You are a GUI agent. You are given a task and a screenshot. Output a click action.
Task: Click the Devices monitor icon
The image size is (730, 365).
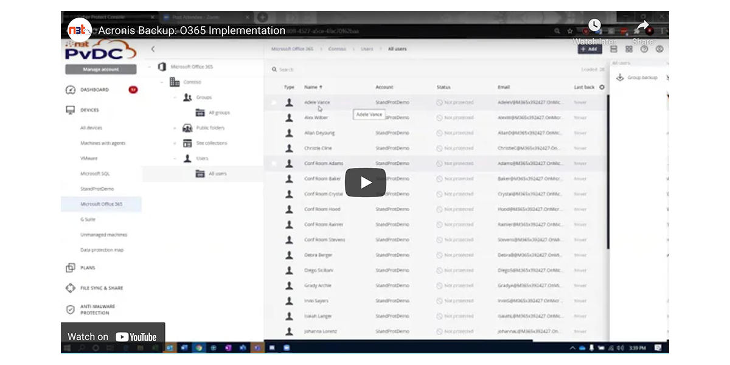coord(70,110)
